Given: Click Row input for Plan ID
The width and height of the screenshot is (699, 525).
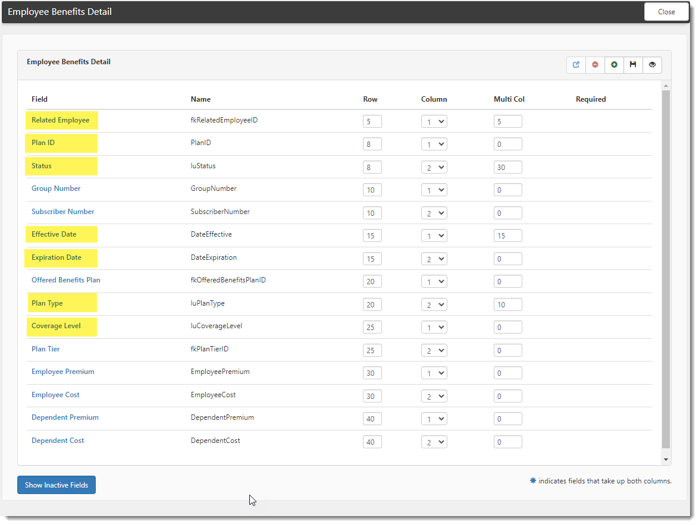Looking at the screenshot, I should [x=372, y=144].
